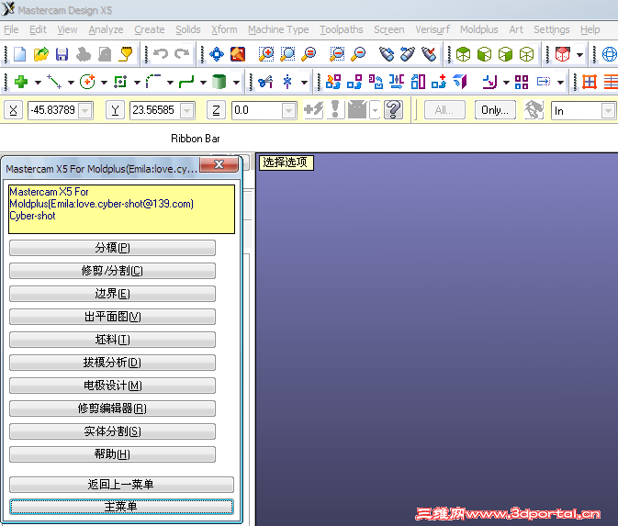Click the 修剪编辑器(R) button
This screenshot has width=618, height=526.
tap(112, 408)
